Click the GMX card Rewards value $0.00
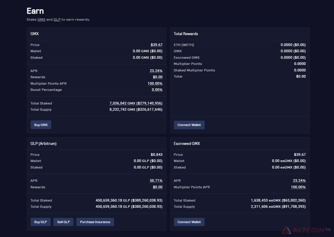334x237 pixels. 158,77
